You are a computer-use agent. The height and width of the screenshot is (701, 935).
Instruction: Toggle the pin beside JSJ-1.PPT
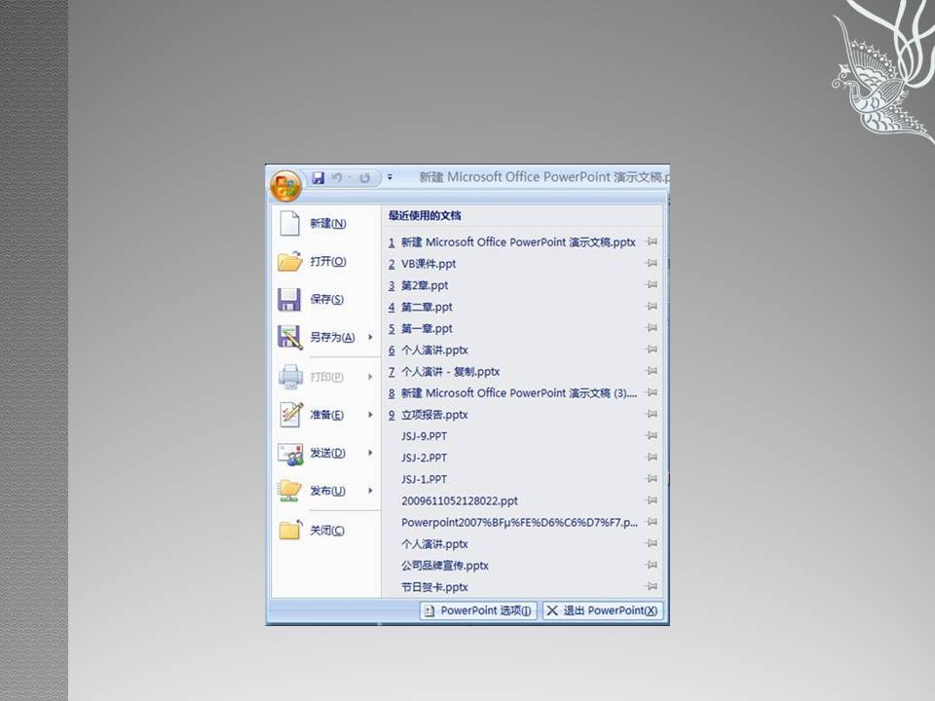[652, 479]
